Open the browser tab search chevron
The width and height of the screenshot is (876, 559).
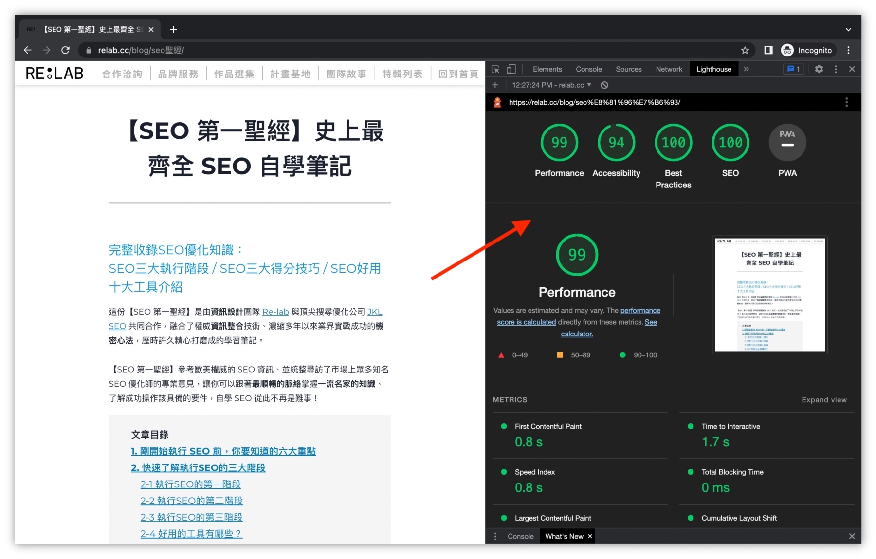click(x=848, y=29)
